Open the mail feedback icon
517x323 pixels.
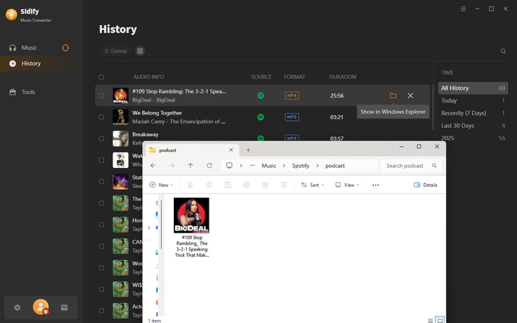pyautogui.click(x=64, y=307)
